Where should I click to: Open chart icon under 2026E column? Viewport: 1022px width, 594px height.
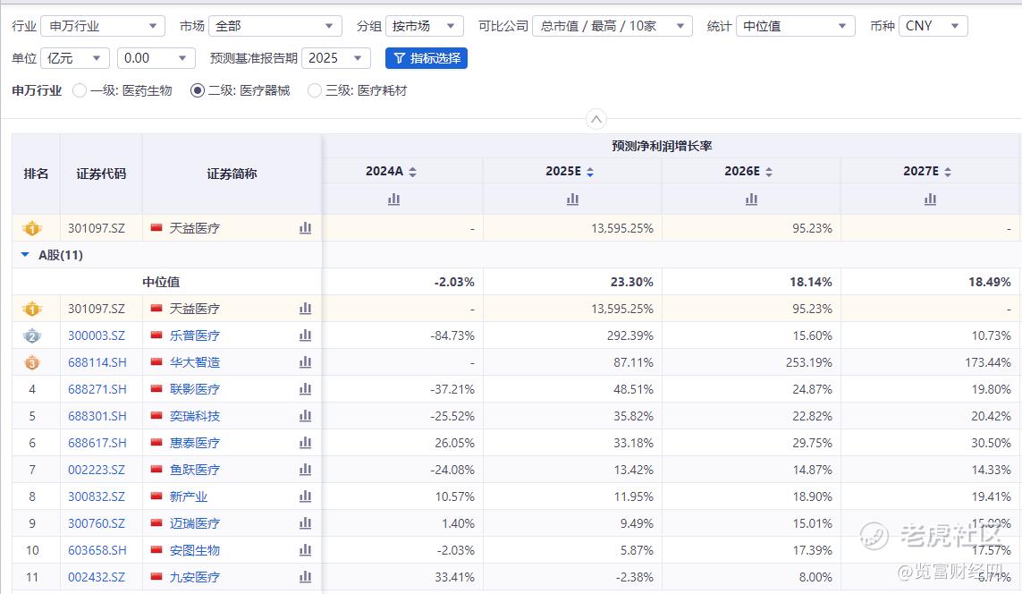pos(751,199)
